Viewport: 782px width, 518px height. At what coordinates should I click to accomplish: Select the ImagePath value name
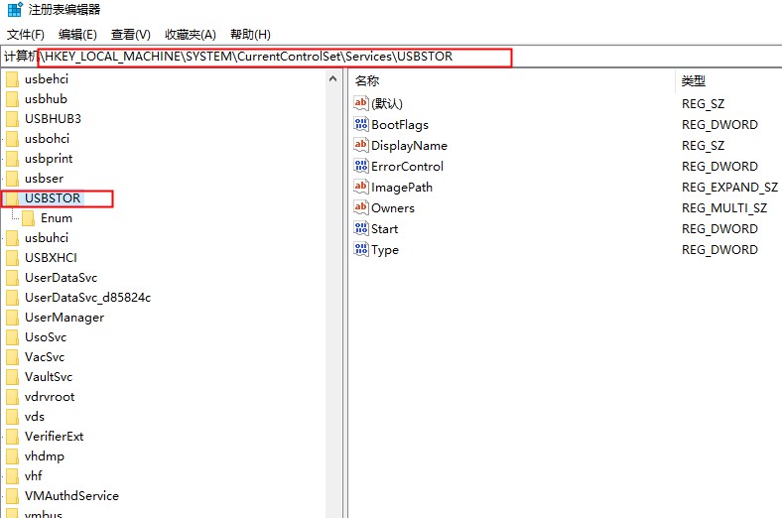(x=402, y=188)
